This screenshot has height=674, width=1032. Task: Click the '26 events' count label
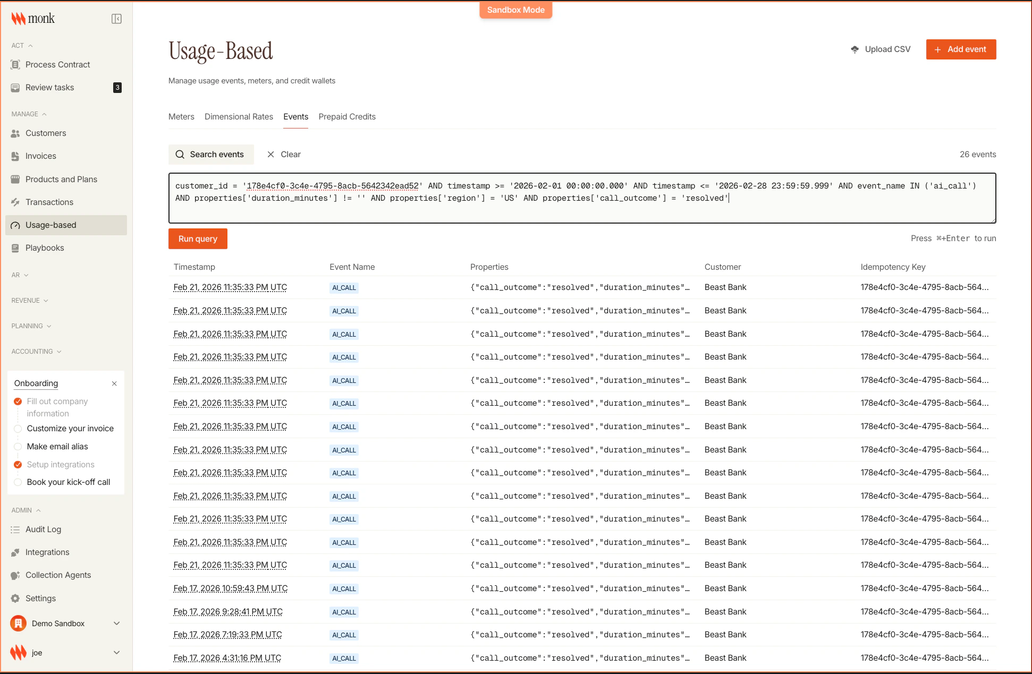pos(978,155)
